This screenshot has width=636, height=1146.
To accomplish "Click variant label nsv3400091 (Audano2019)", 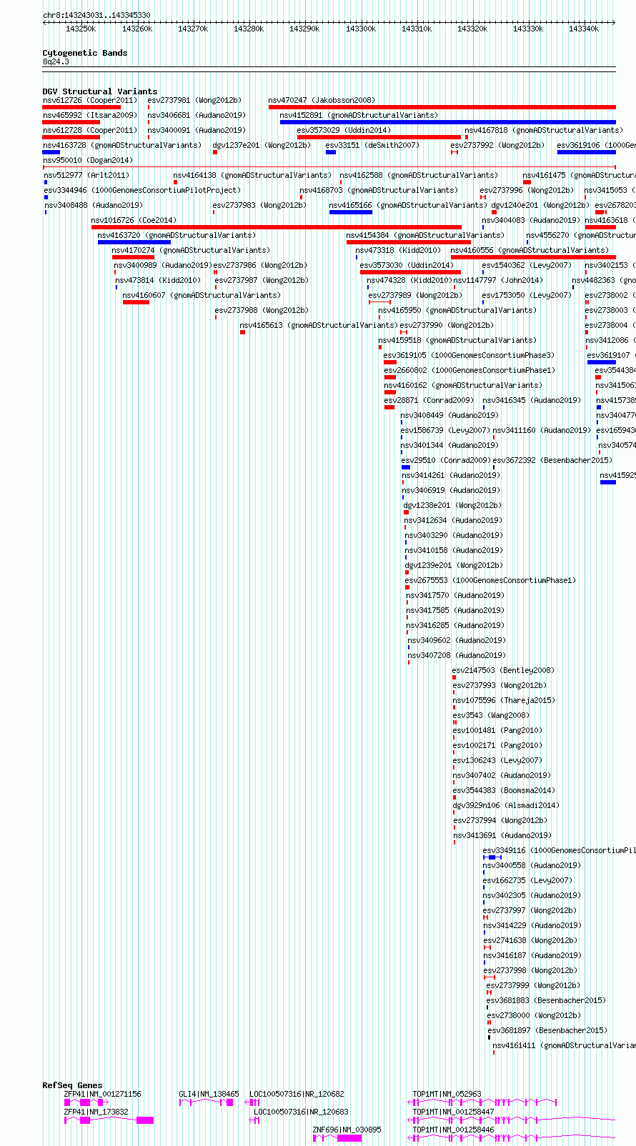I will pyautogui.click(x=197, y=130).
